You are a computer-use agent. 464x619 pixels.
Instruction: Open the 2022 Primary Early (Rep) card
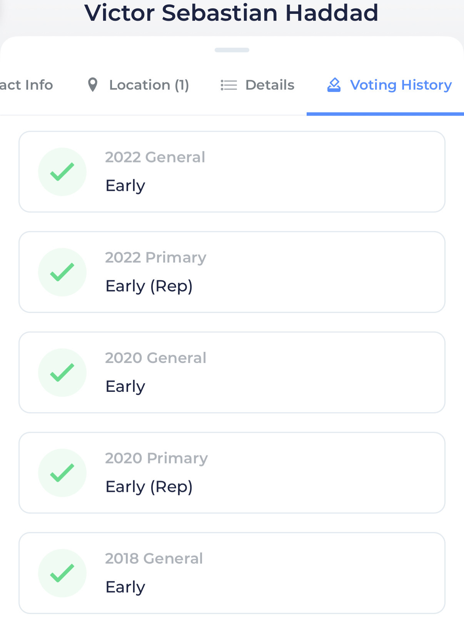click(x=232, y=272)
